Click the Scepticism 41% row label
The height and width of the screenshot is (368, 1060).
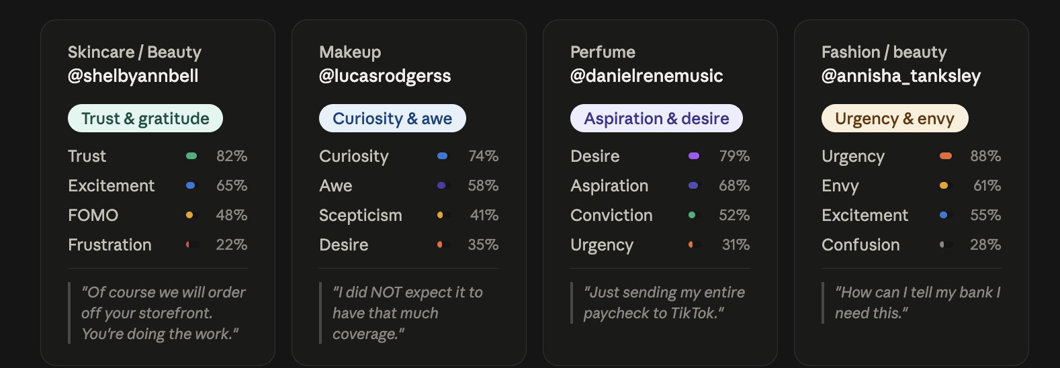(360, 215)
